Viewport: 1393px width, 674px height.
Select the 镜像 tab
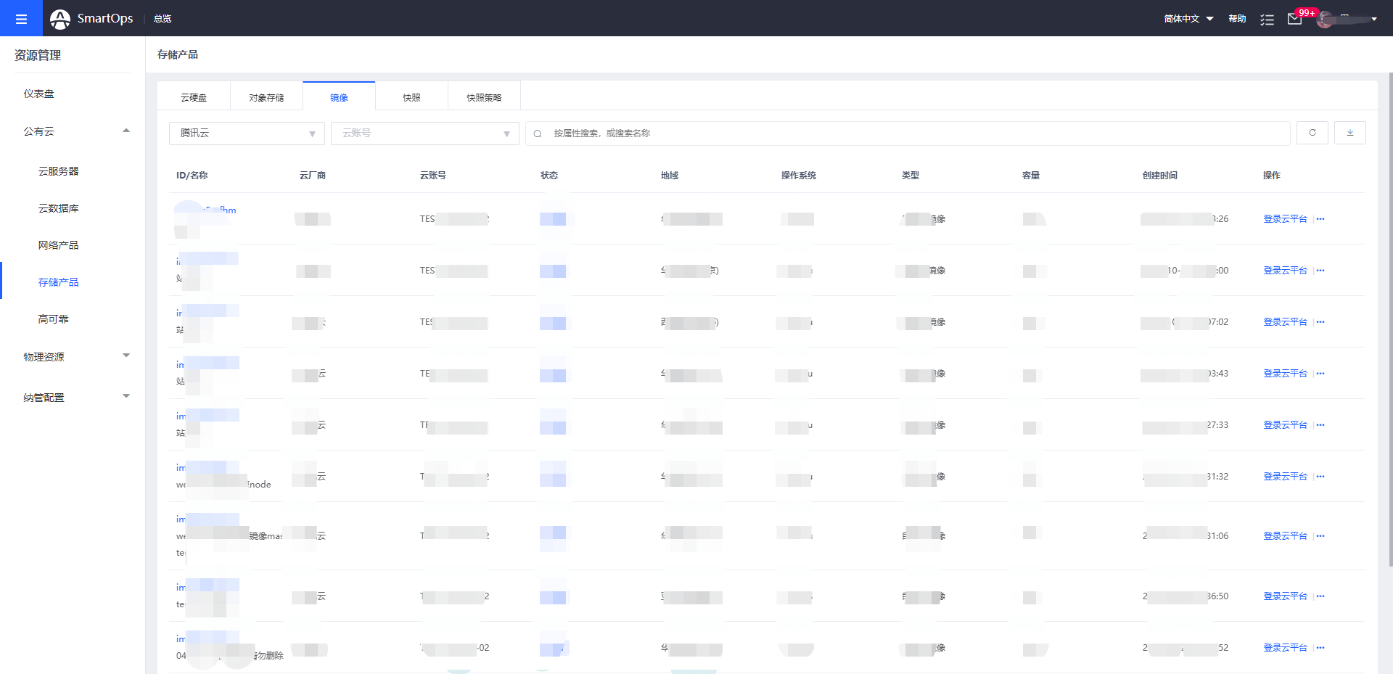[x=339, y=97]
